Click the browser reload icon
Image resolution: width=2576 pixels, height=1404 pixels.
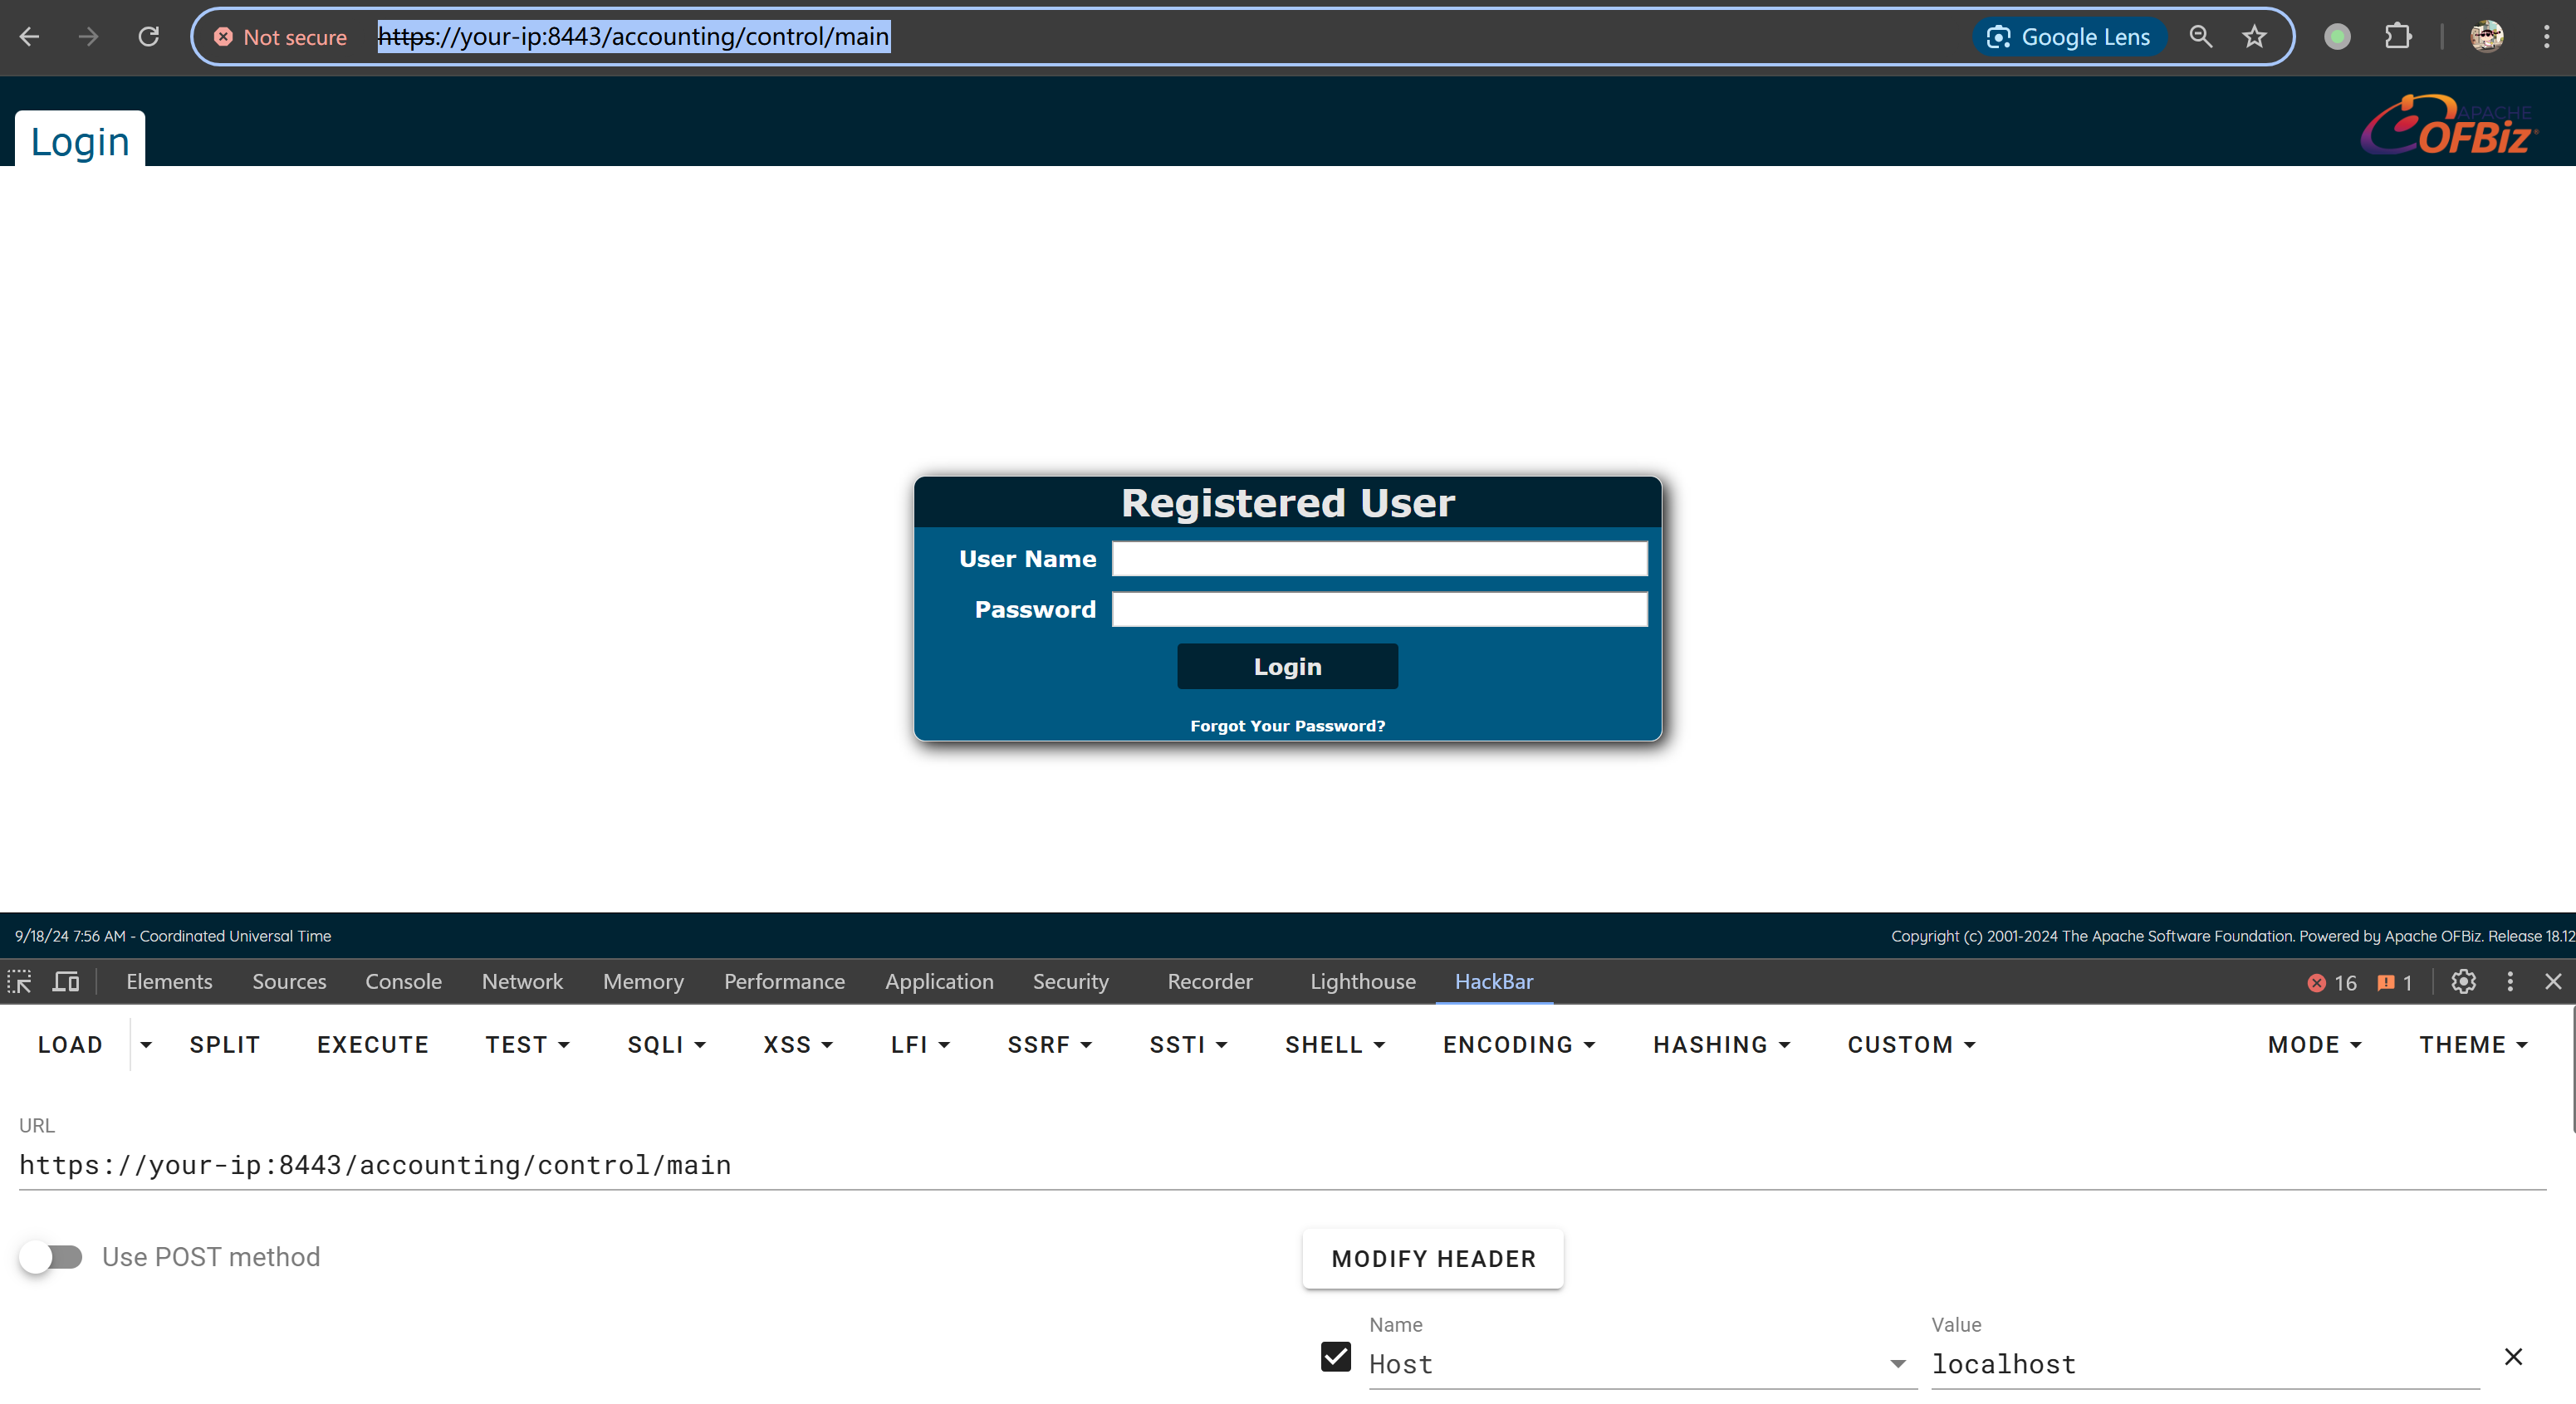(x=148, y=37)
